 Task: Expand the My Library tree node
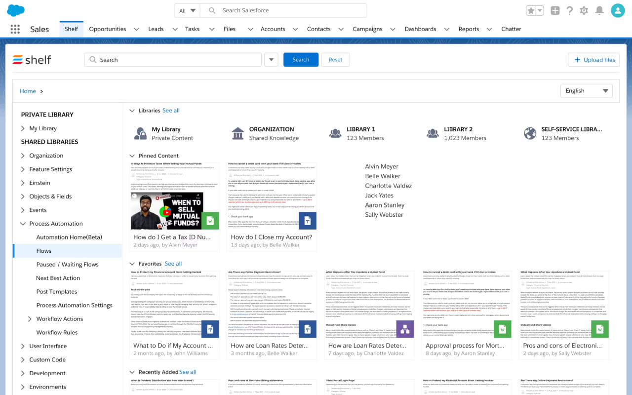pyautogui.click(x=23, y=128)
